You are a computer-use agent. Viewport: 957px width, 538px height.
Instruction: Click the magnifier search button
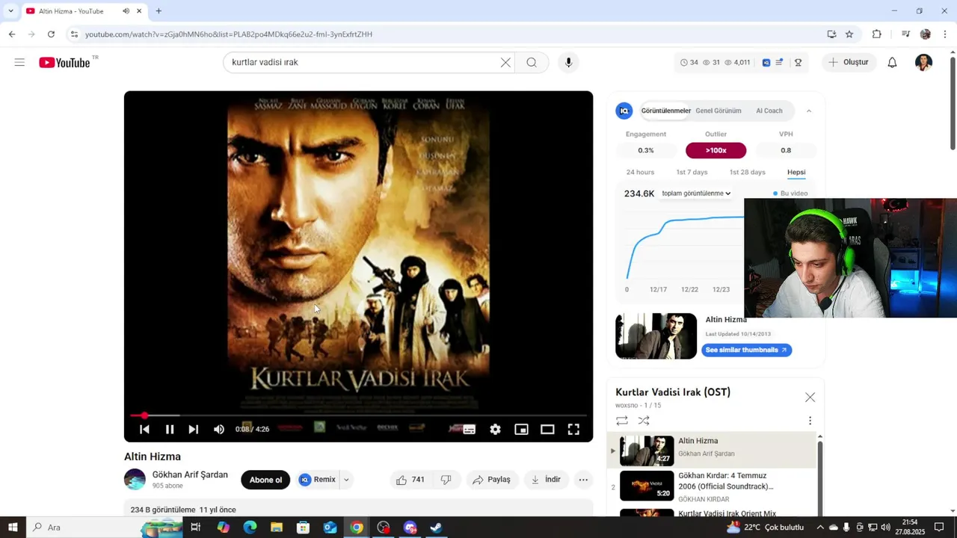coord(532,63)
